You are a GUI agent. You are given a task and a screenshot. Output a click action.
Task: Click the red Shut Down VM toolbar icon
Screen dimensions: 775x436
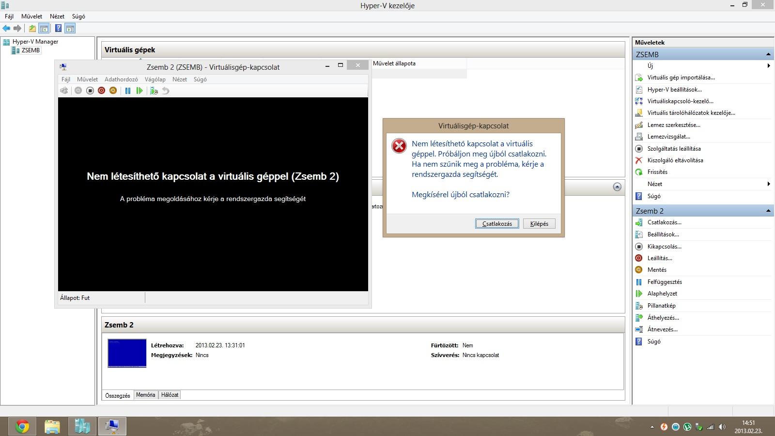coord(101,91)
